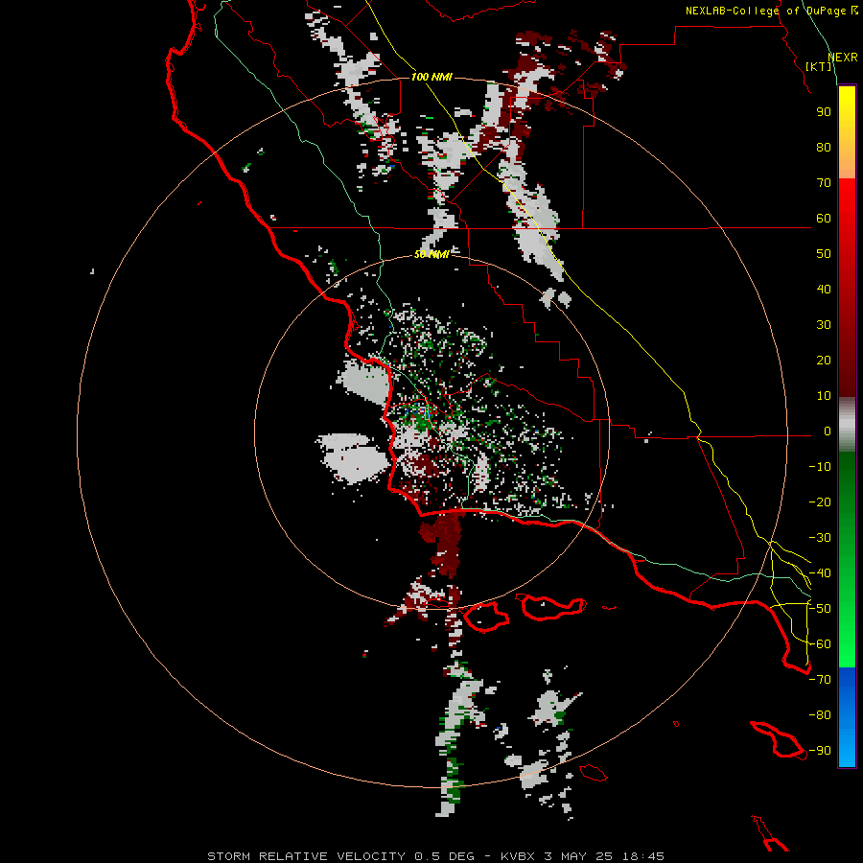Select the -10 value on velocity scale
The width and height of the screenshot is (863, 863).
pos(820,467)
